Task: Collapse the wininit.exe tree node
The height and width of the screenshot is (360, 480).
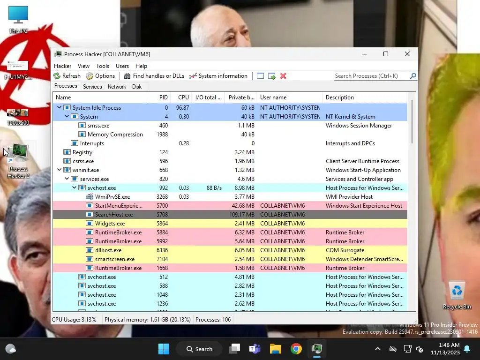Action: pos(59,170)
